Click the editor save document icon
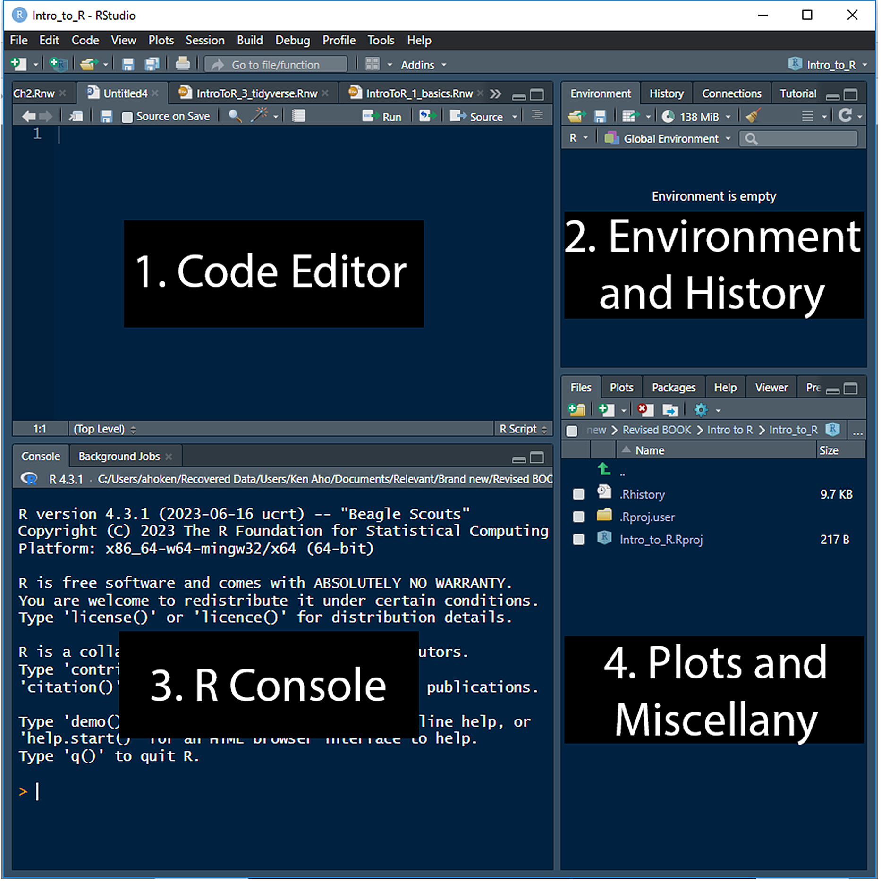881x881 pixels. click(107, 116)
